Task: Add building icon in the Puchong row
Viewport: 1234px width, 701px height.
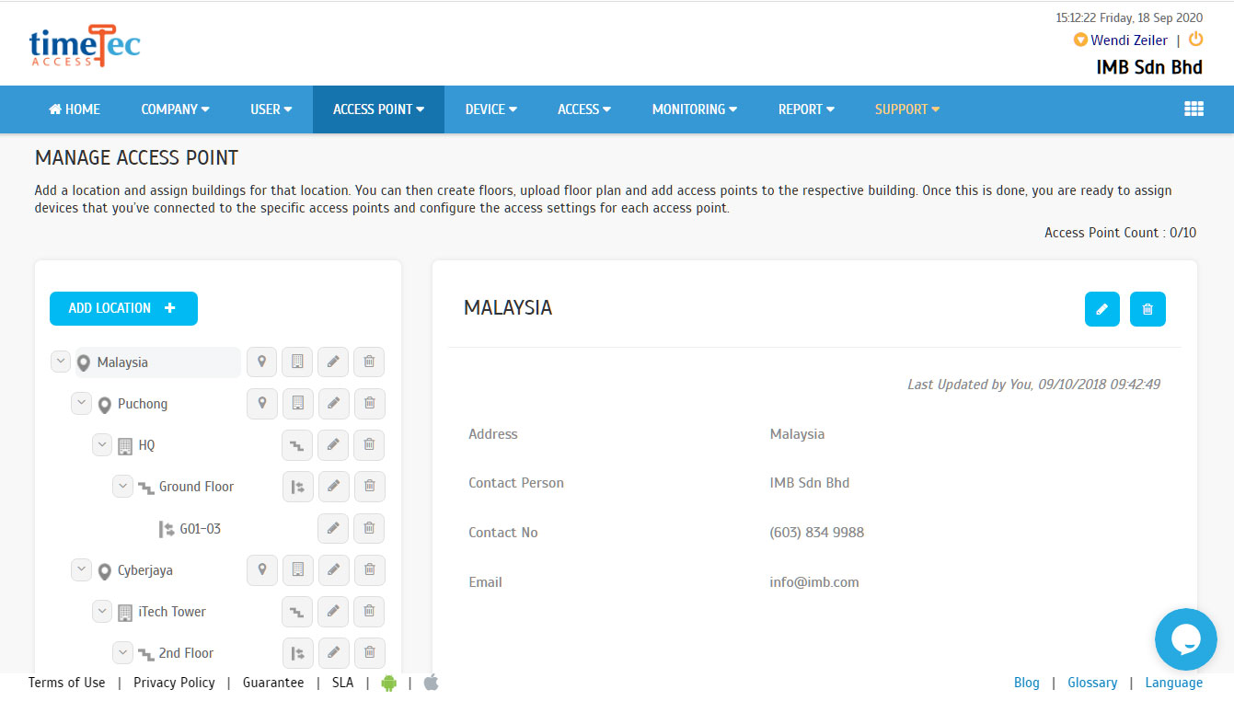Action: click(297, 404)
